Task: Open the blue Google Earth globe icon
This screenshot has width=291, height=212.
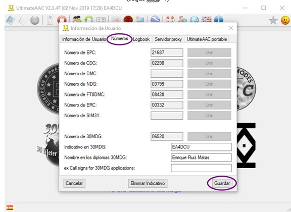Action: 155,19
